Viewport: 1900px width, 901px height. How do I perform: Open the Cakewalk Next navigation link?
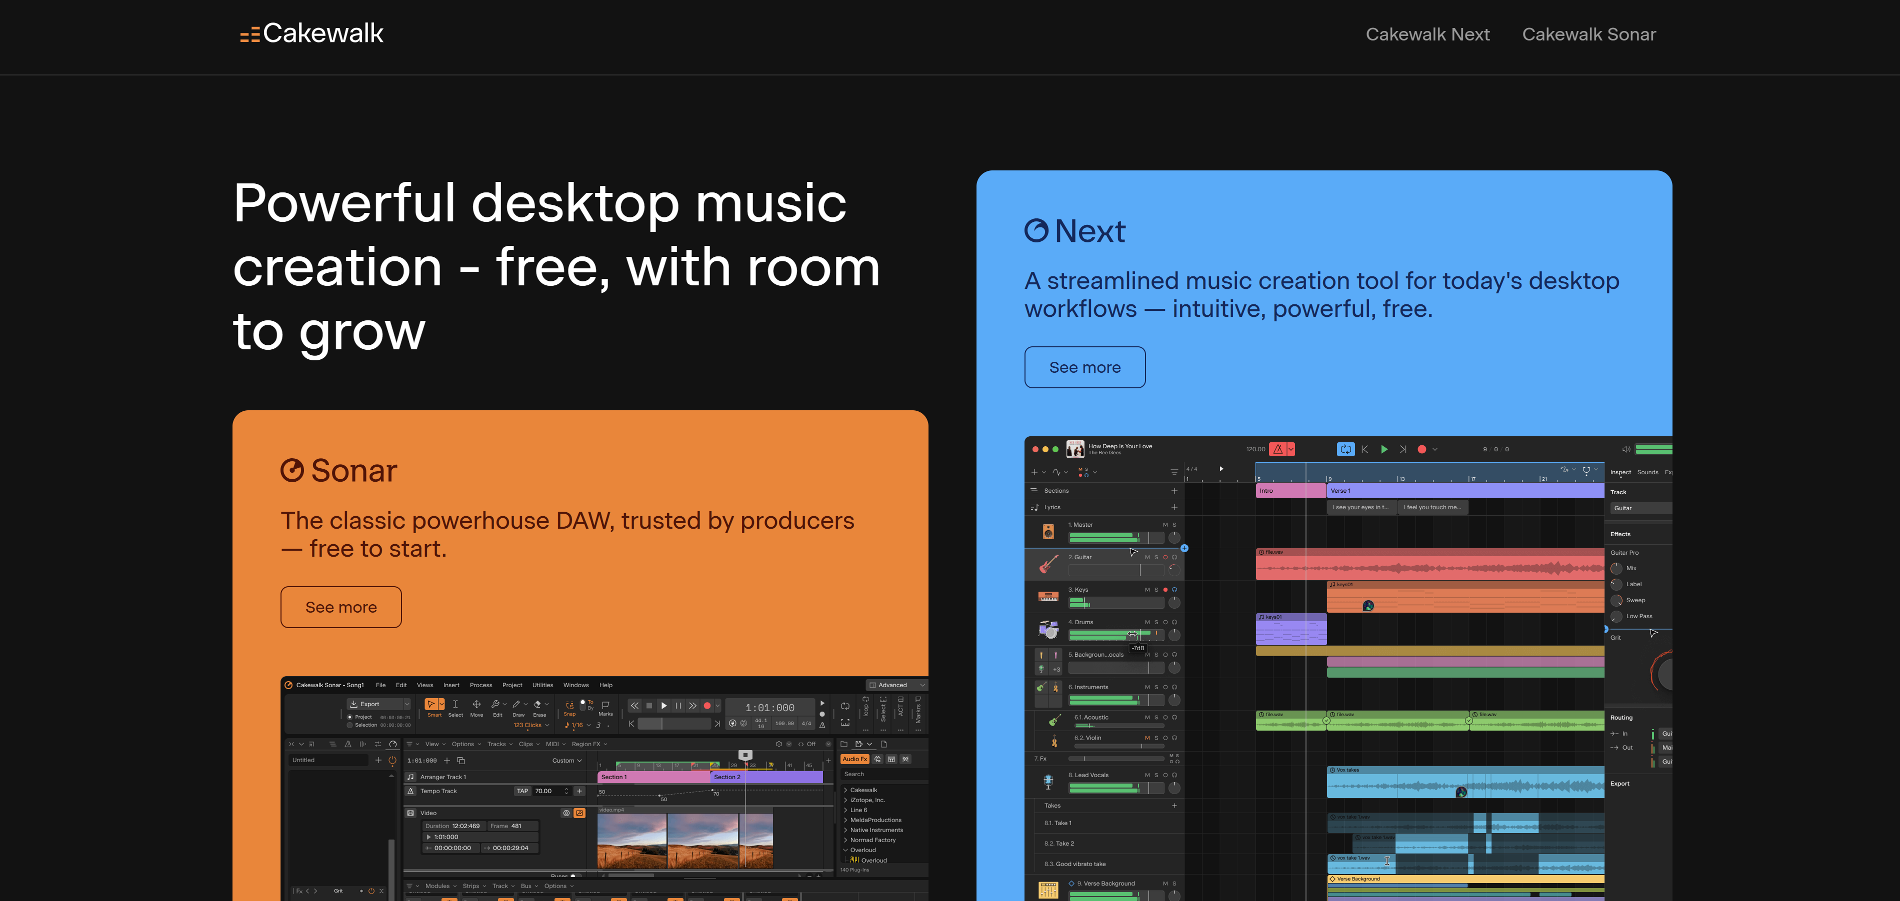1428,34
